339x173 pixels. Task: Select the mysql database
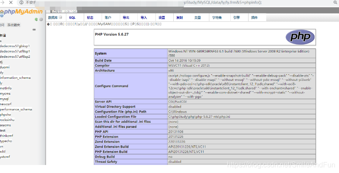(x=4, y=99)
